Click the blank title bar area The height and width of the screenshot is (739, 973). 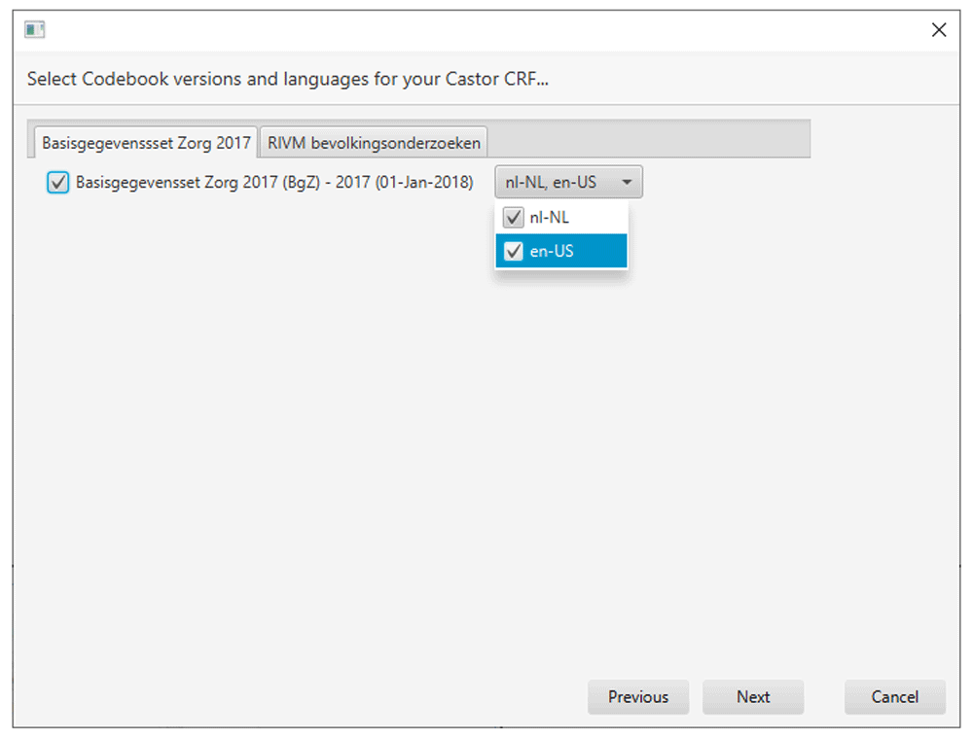click(x=486, y=30)
